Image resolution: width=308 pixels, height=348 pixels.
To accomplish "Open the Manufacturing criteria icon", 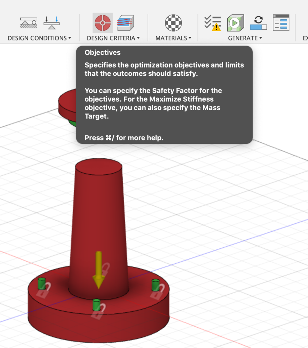I will [x=125, y=23].
